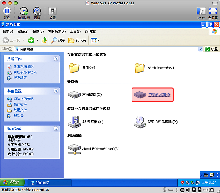This screenshot has width=220, height=193.
Task: Click the language bar keyboard icon
Action: (x=206, y=175)
